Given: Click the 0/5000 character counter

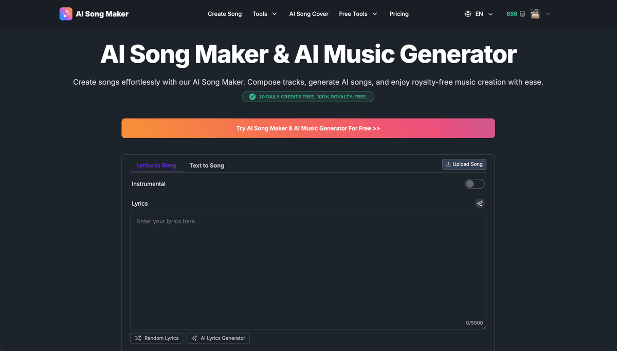Looking at the screenshot, I should click(474, 323).
